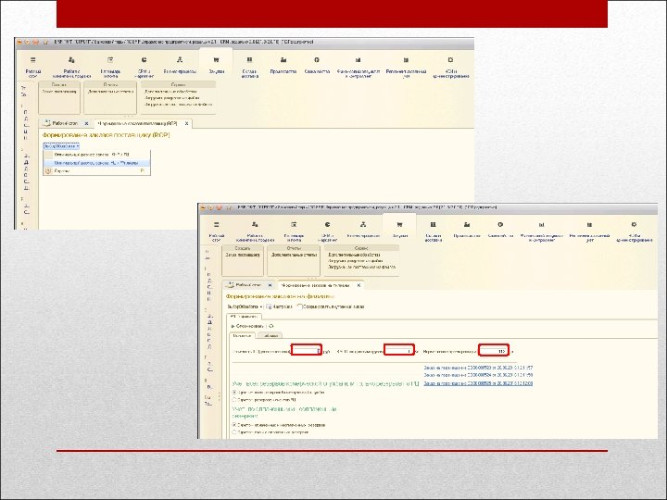The image size is (667, 500).
Task: Open Бизнес-процессы section icon in front window
Action: [x=363, y=224]
